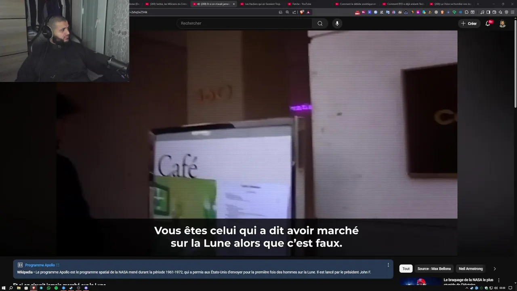Screen dimensions: 517x291
Task: Click the Créer button
Action: point(469,23)
